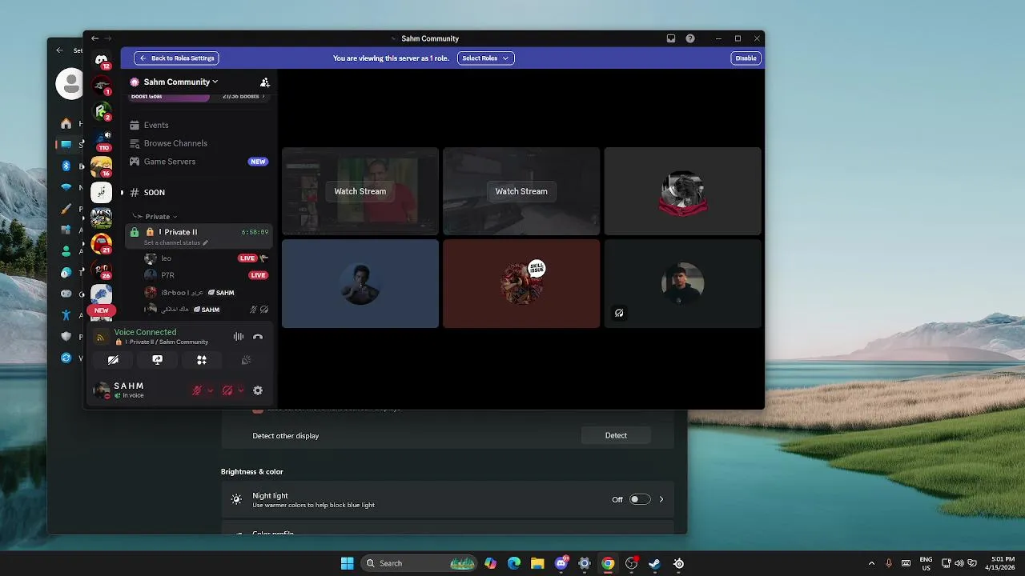Open Discord direct messages home icon
This screenshot has width=1025, height=576.
(x=102, y=60)
